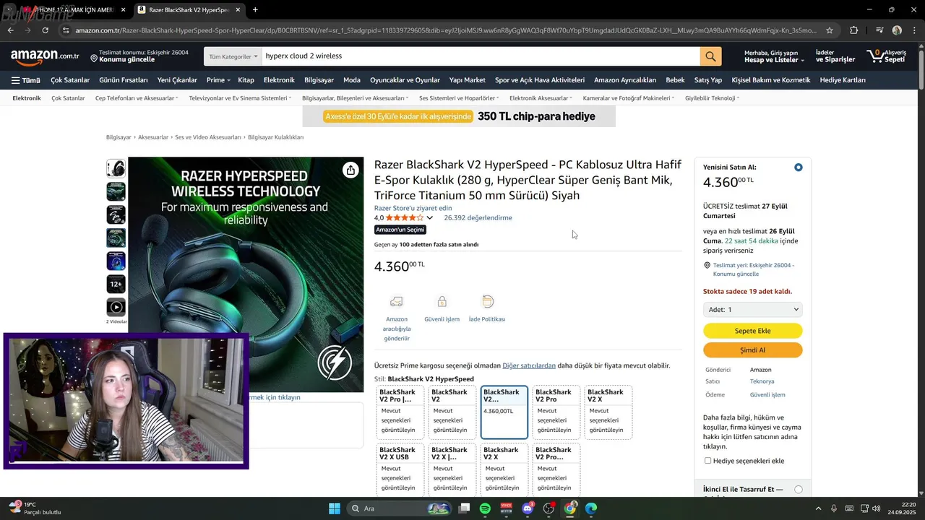Click the Amazon aracılığıyla gönderilir delivery icon
Screen dimensions: 925x520
point(396,301)
